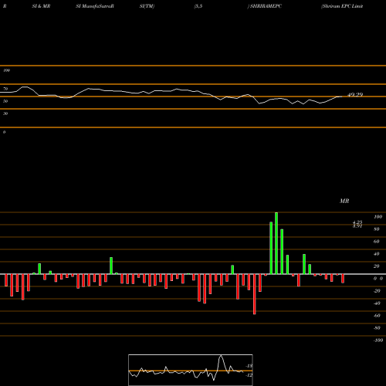
Task: Click the '100' label on the RSI panel
Action: [x=6, y=70]
